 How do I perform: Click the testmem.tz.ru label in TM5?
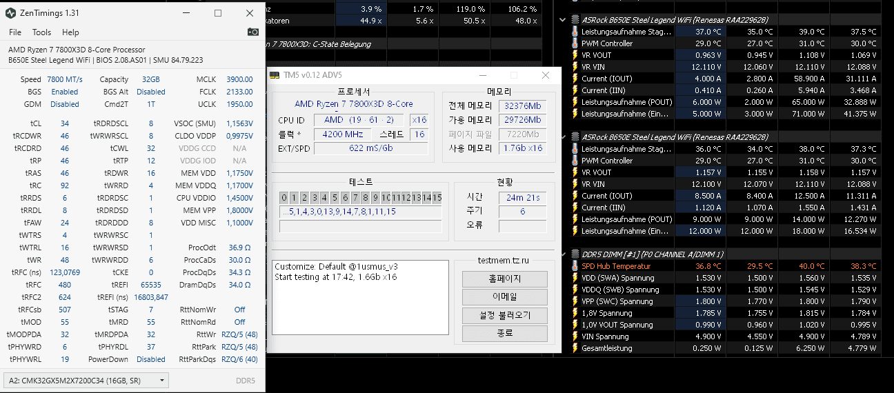click(504, 260)
